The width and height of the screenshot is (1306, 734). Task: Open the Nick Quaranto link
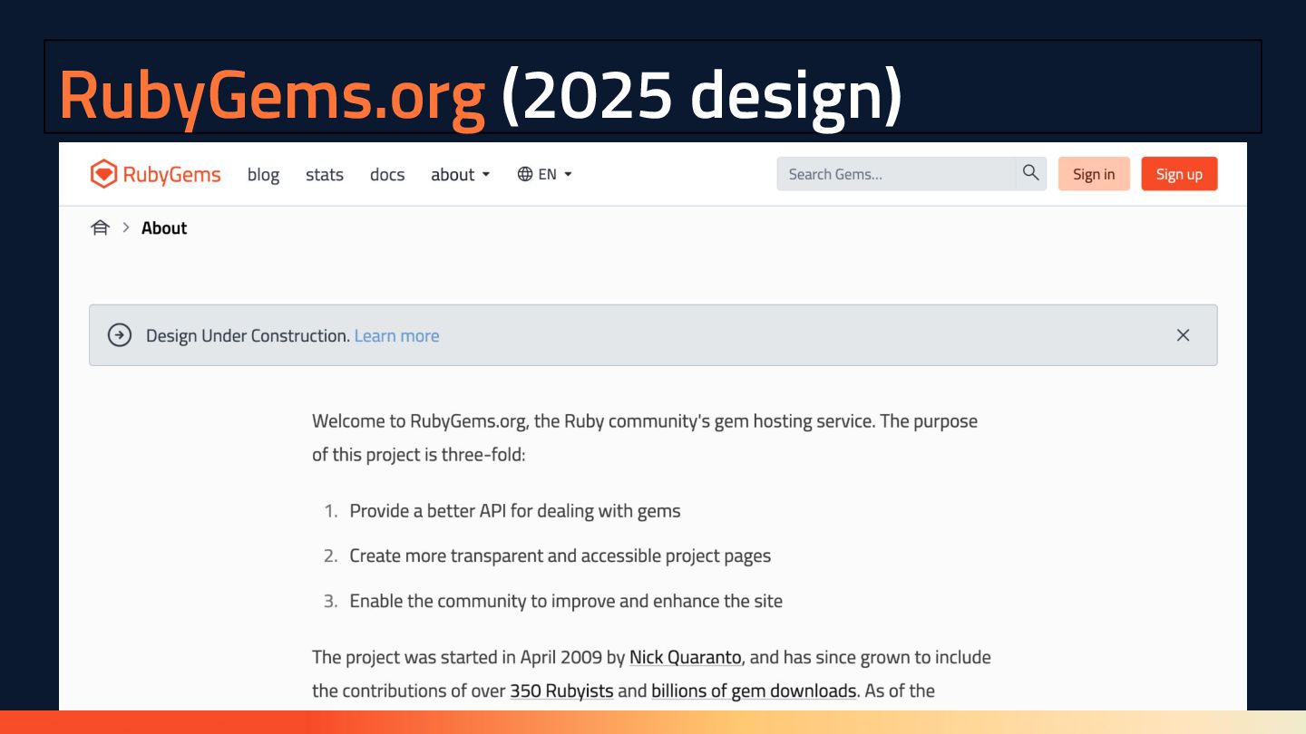[686, 657]
